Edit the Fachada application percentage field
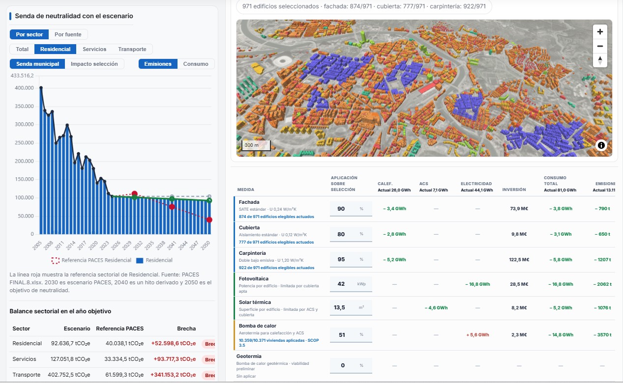This screenshot has height=383, width=623. pyautogui.click(x=351, y=209)
